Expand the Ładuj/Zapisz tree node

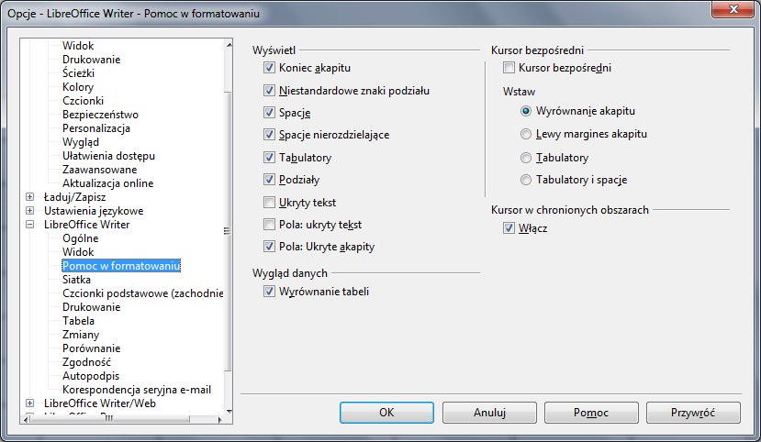tap(30, 197)
